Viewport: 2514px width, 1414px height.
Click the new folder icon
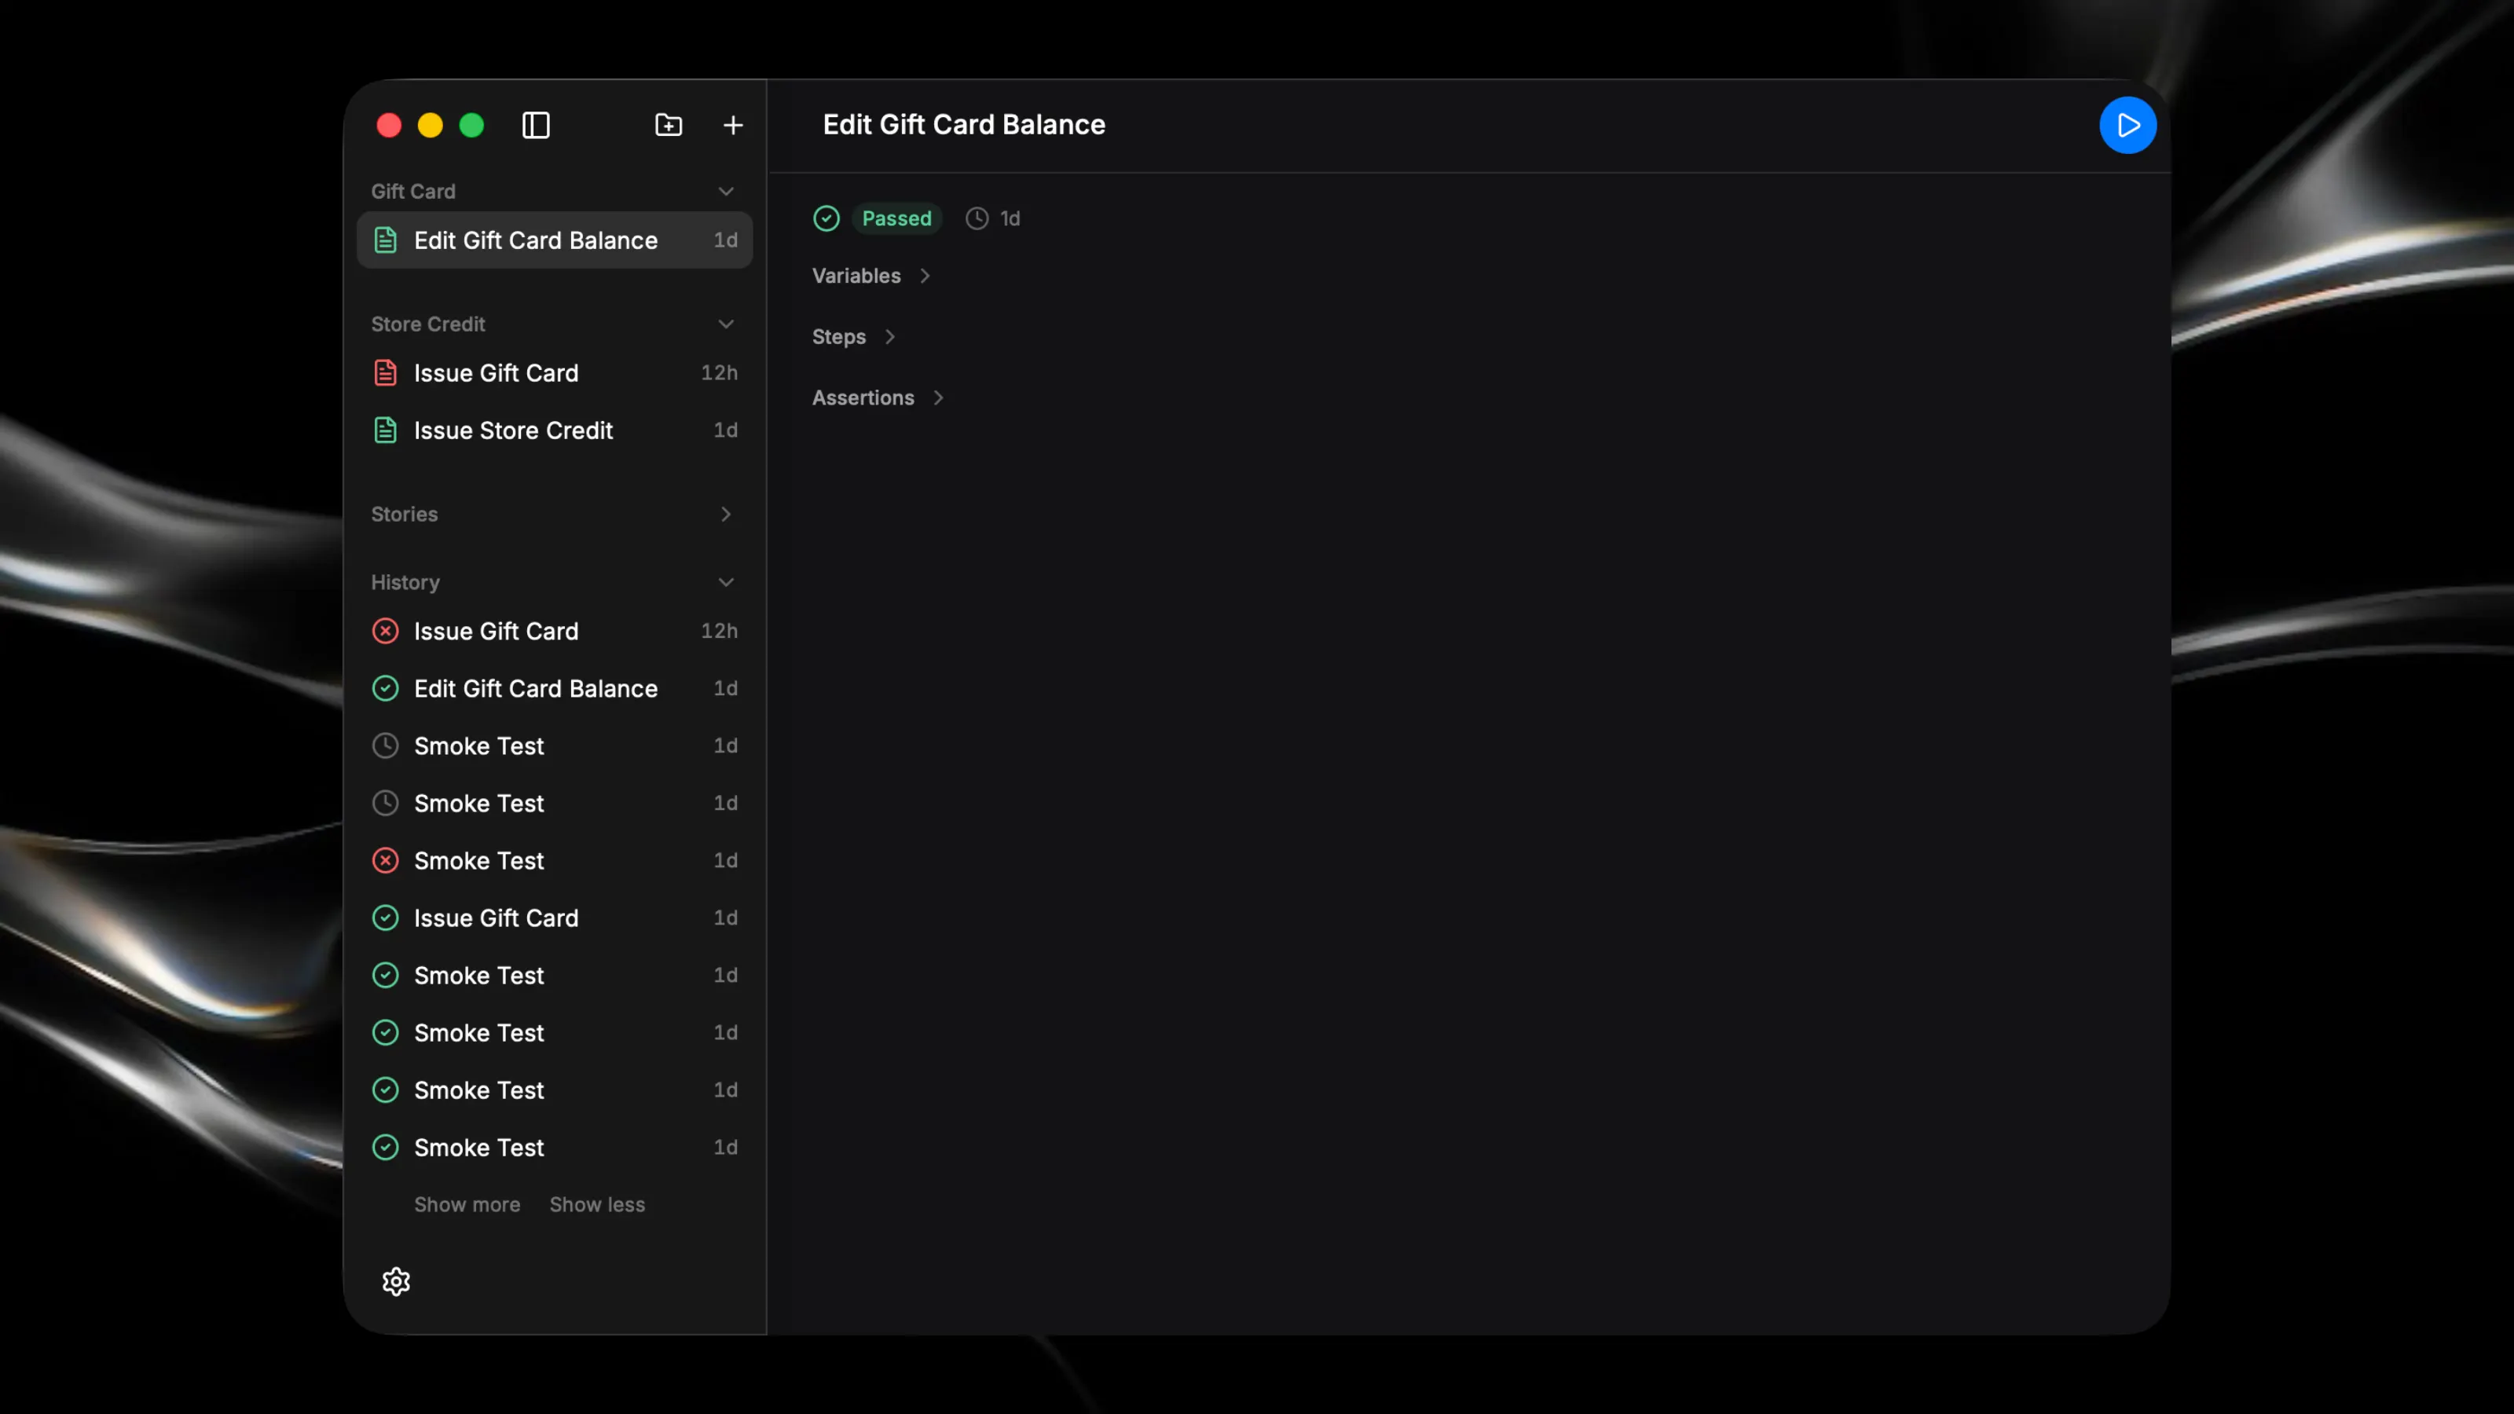[x=669, y=125]
